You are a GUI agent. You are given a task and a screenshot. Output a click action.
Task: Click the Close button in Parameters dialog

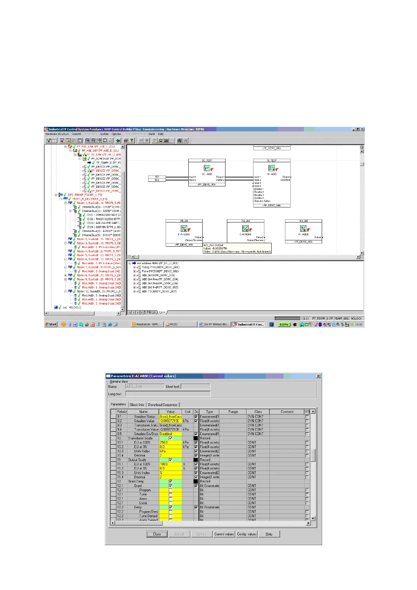pos(157,534)
